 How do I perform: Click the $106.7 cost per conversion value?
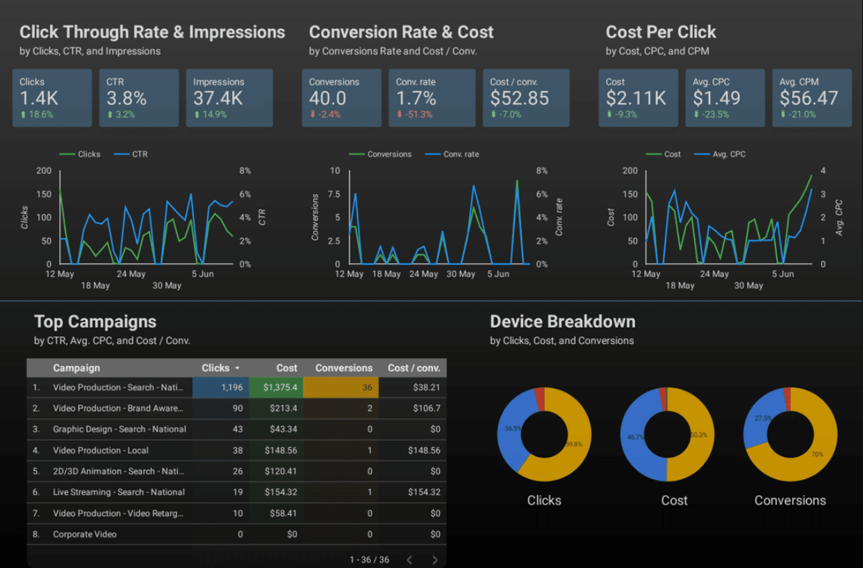pyautogui.click(x=427, y=408)
